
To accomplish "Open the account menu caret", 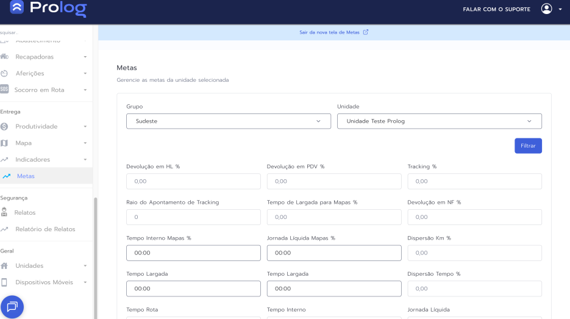I will point(560,10).
